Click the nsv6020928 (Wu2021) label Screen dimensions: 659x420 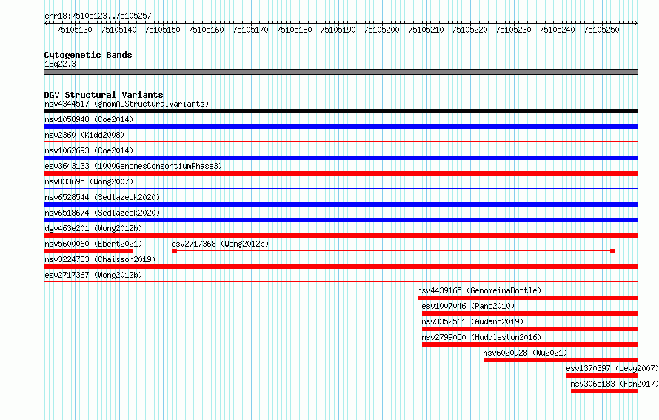pyautogui.click(x=526, y=353)
